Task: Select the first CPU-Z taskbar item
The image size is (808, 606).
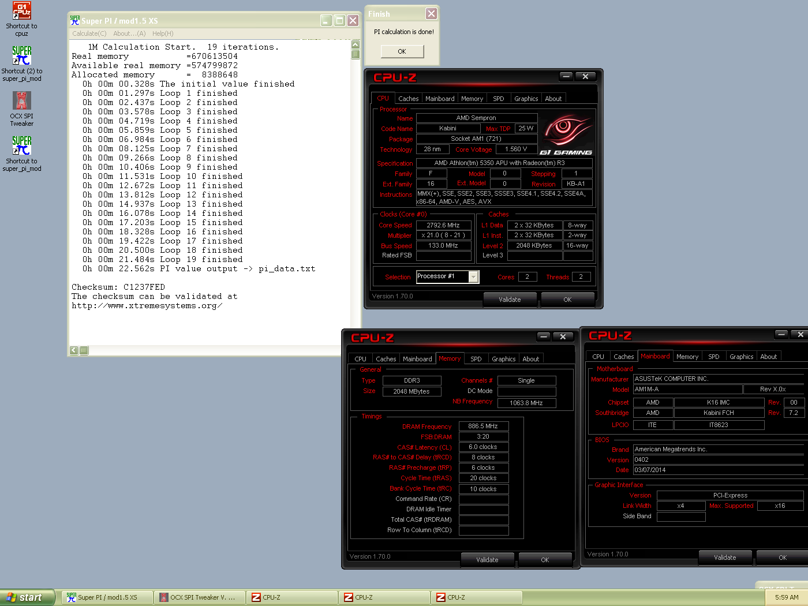Action: (291, 597)
